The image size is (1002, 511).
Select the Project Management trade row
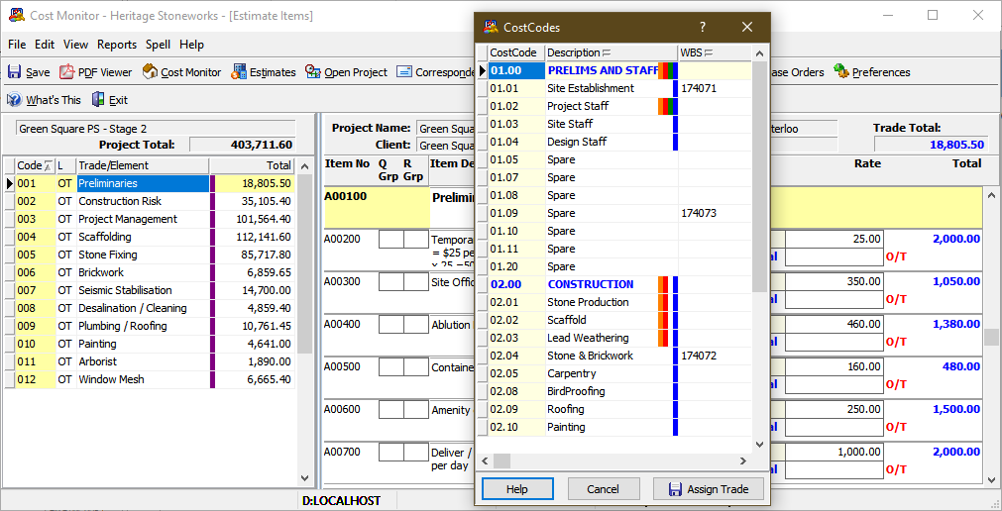point(150,219)
